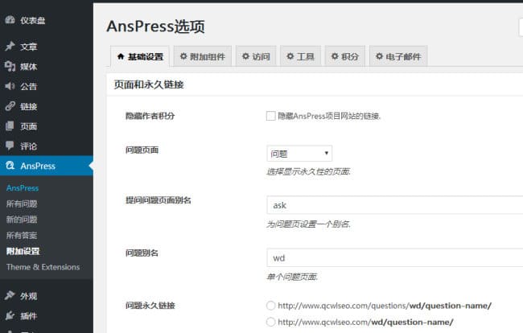Open 所有答案 submenu link
Viewport: 523px width, 333px height.
coord(22,236)
